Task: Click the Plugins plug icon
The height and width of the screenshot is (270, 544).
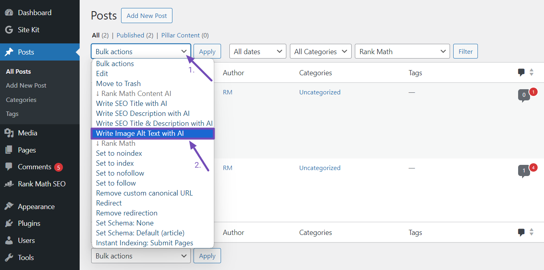Action: tap(9, 223)
